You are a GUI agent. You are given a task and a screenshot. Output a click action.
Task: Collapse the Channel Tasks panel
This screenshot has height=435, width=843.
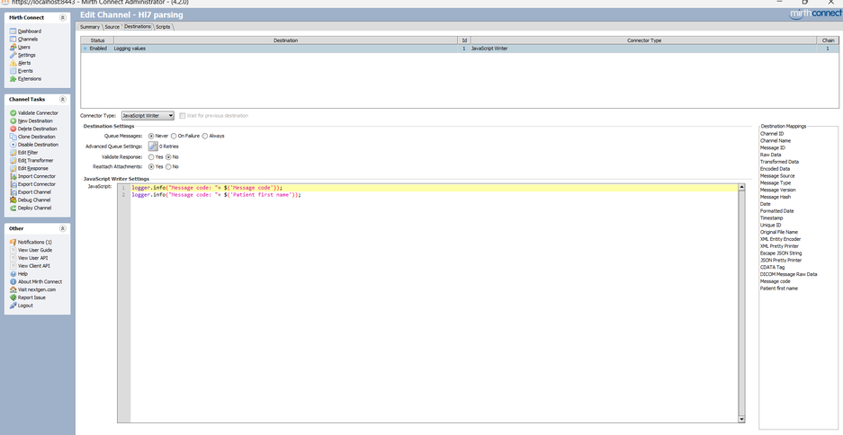[62, 100]
